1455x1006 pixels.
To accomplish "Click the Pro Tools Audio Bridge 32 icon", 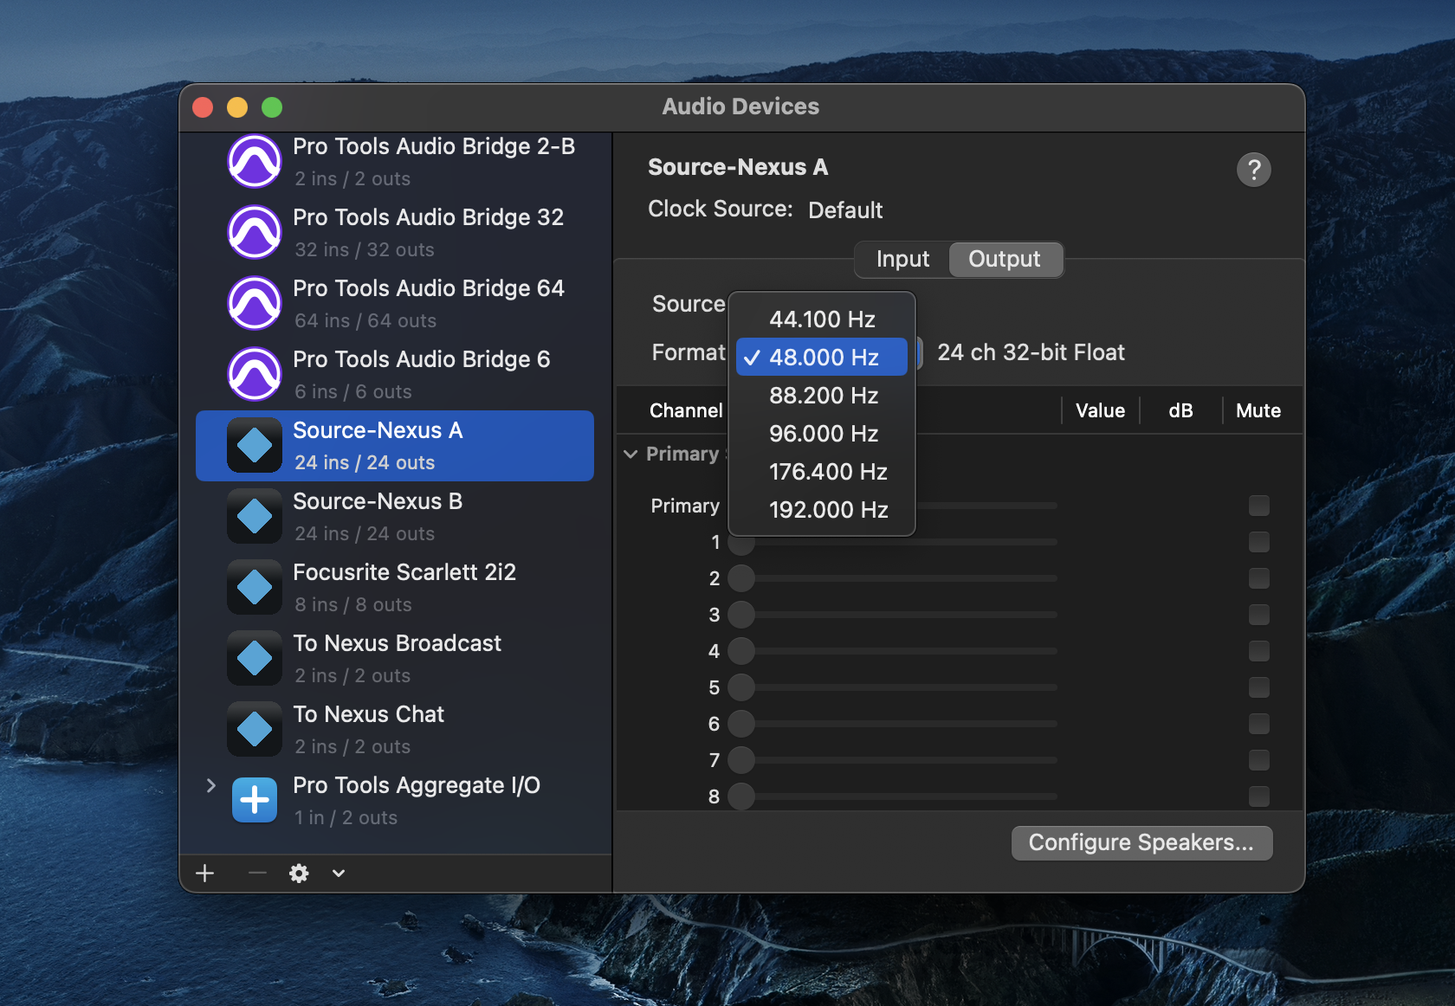I will [254, 232].
